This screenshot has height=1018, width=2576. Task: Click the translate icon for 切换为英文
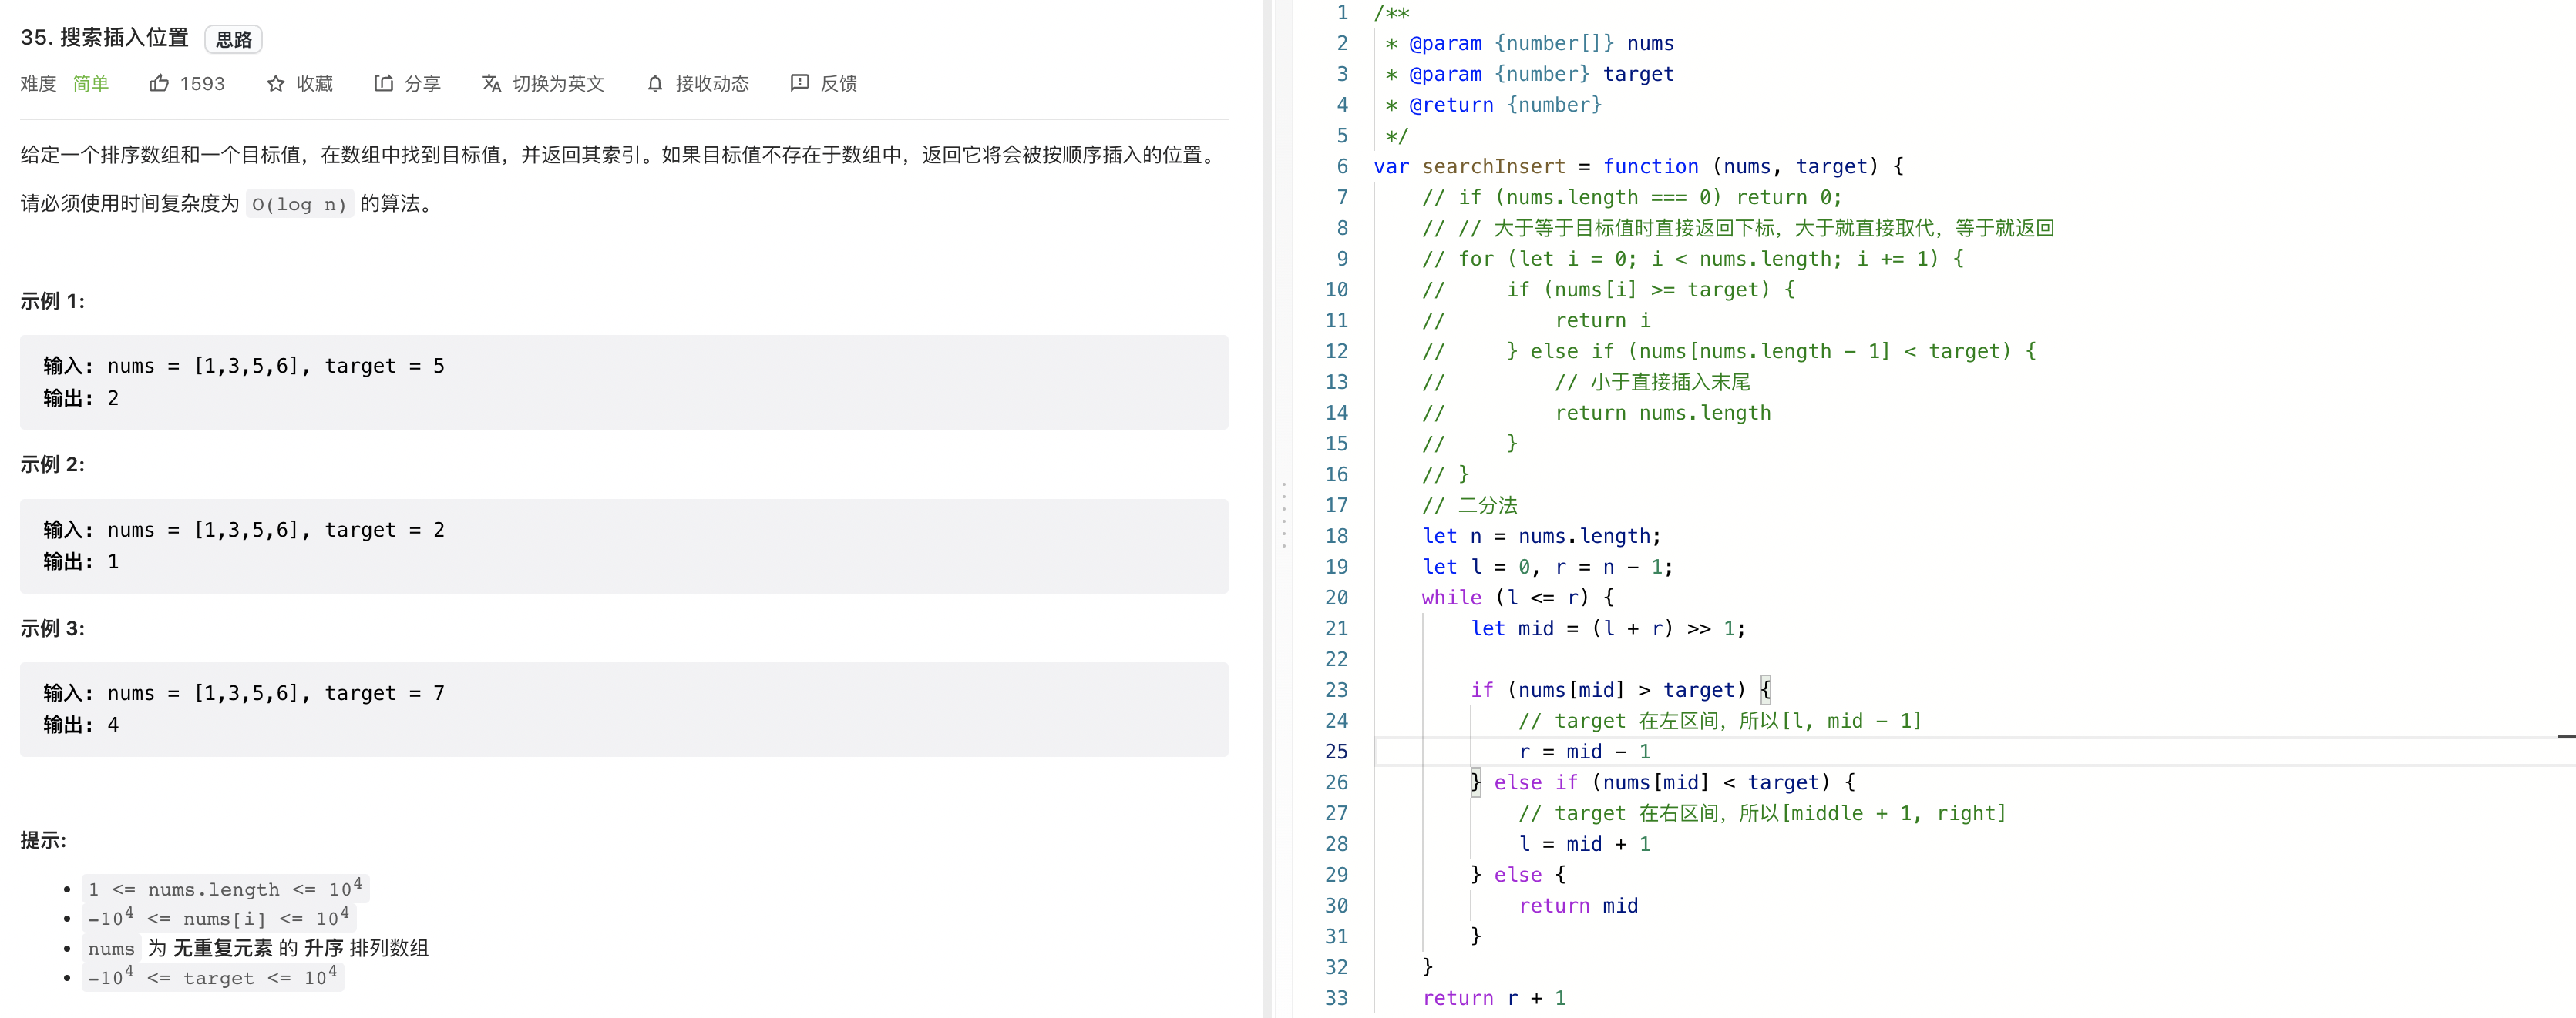point(491,84)
